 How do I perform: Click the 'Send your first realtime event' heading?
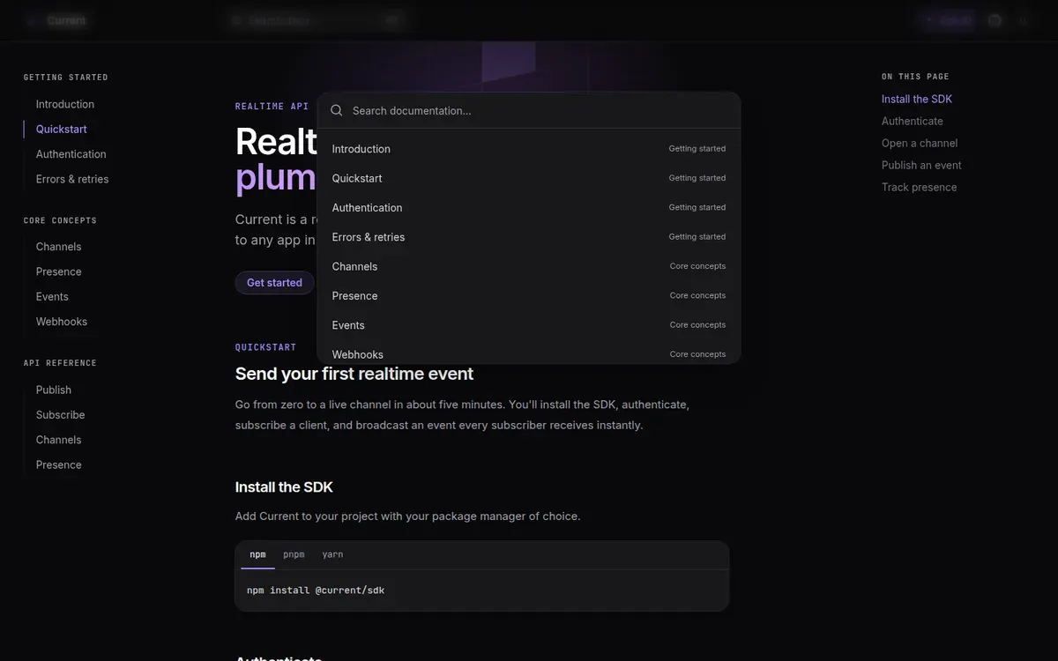(354, 374)
